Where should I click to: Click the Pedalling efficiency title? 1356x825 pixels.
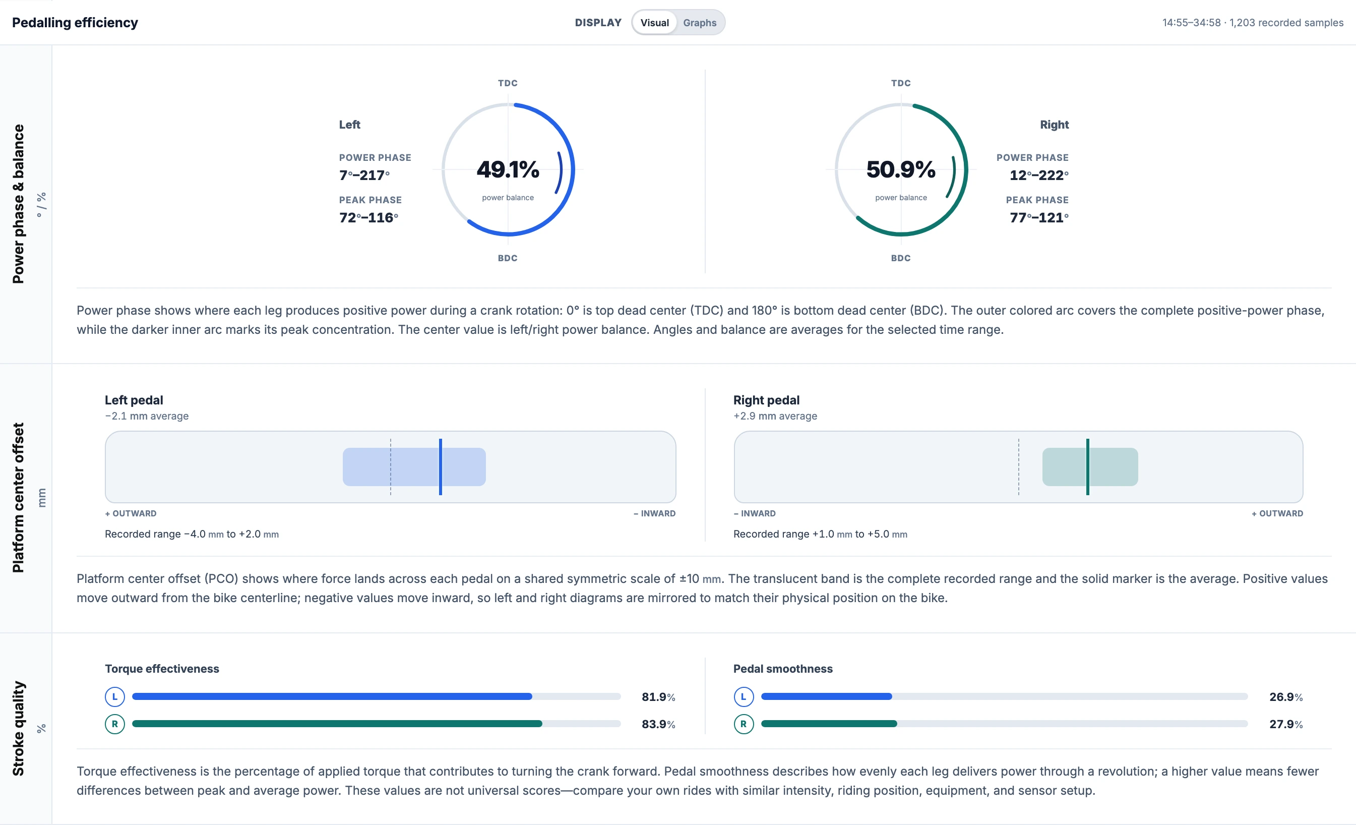[75, 23]
